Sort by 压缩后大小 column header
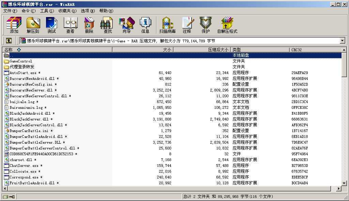Image resolution: width=349 pixels, height=201 pixels. [x=202, y=49]
